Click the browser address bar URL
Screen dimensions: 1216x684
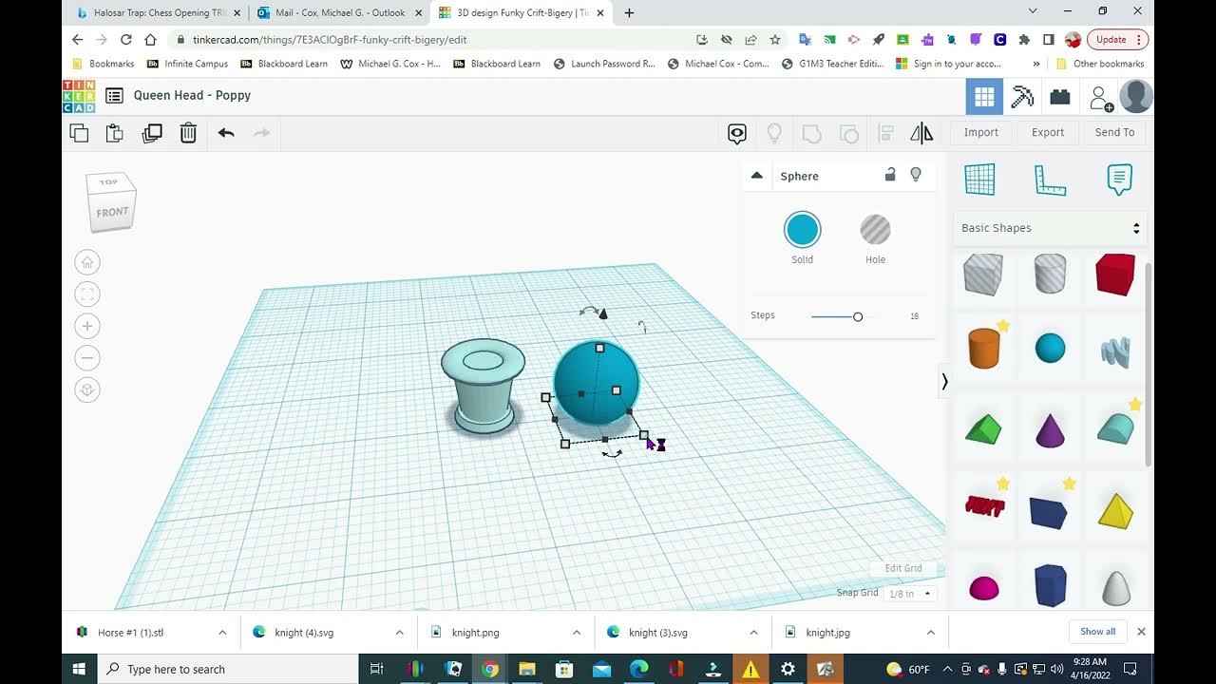click(x=330, y=40)
